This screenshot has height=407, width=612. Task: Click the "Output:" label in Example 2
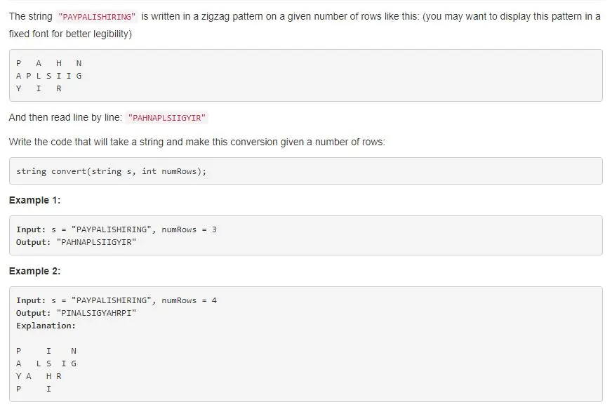point(34,314)
